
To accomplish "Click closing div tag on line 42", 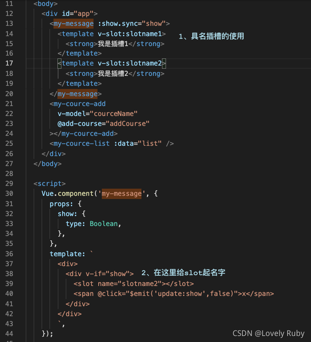I will pos(70,314).
